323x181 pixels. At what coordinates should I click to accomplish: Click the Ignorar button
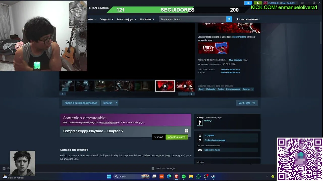(107, 103)
